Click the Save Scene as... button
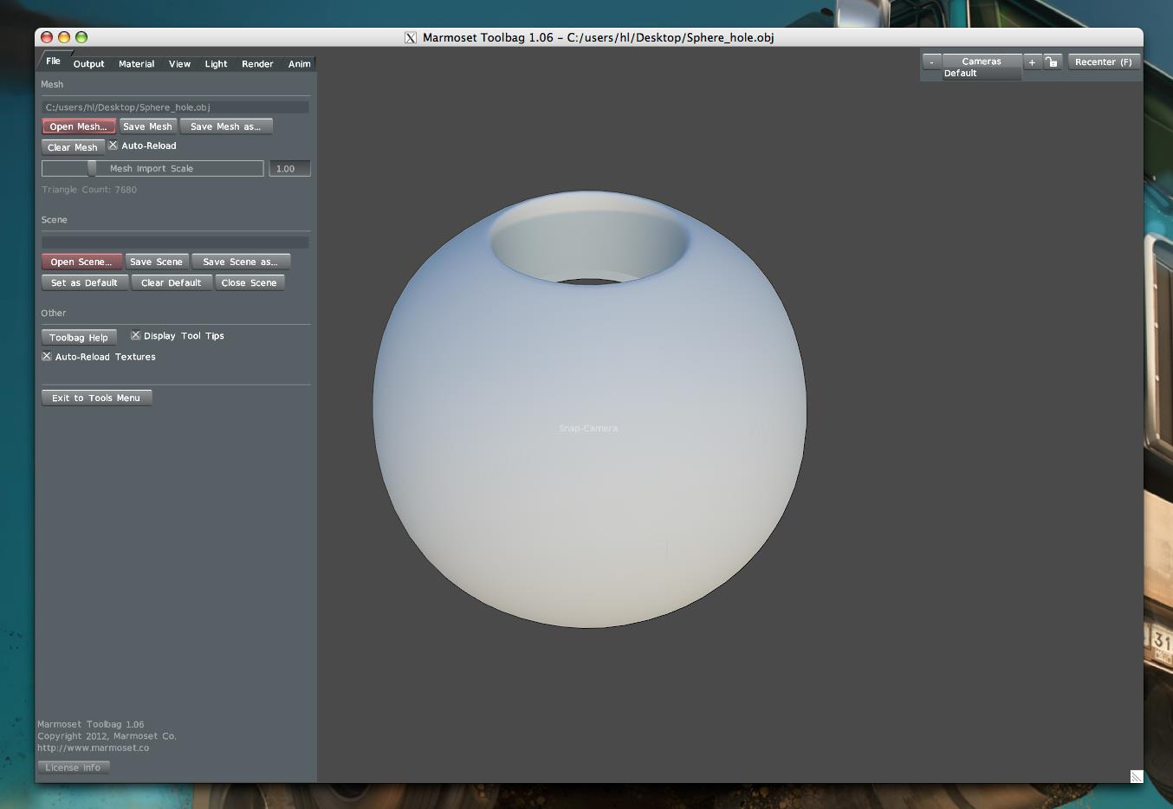 (240, 262)
